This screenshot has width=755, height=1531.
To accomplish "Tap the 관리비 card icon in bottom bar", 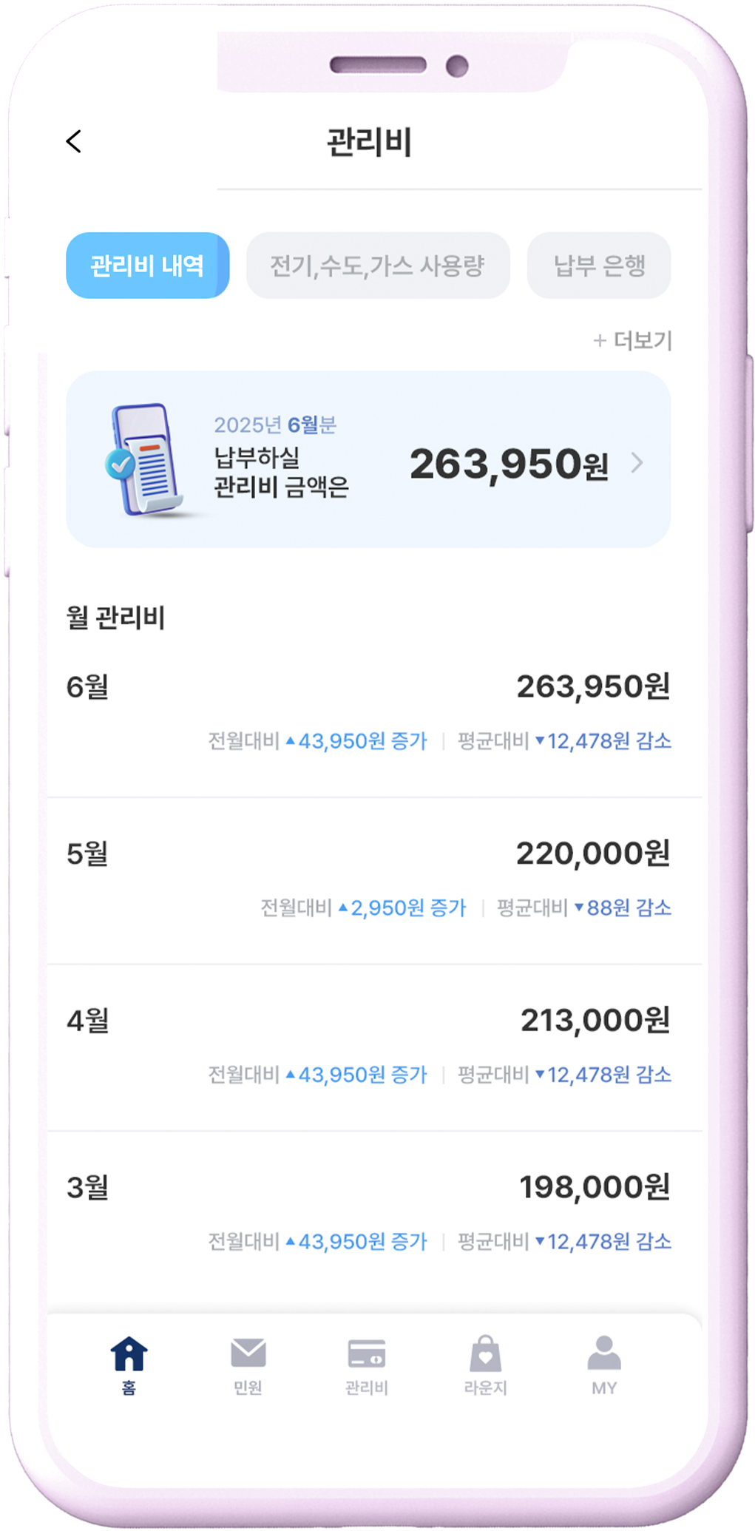I will point(367,1354).
